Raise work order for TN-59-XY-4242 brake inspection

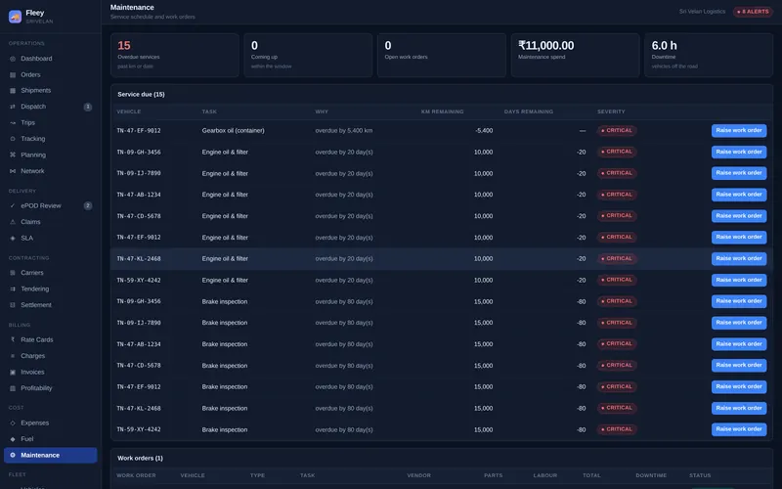739,429
